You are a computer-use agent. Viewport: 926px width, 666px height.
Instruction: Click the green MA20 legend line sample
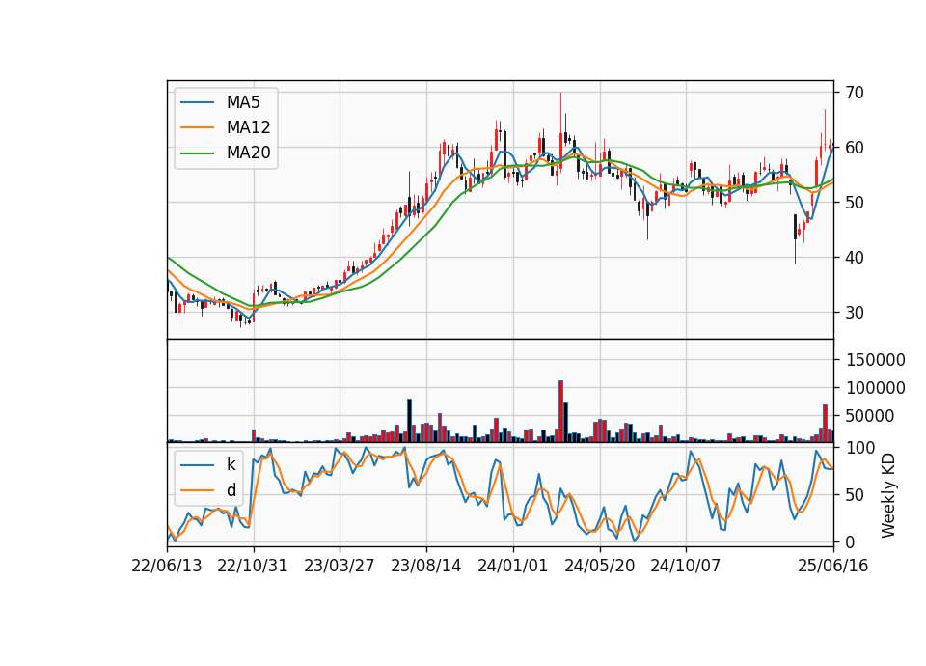point(197,153)
